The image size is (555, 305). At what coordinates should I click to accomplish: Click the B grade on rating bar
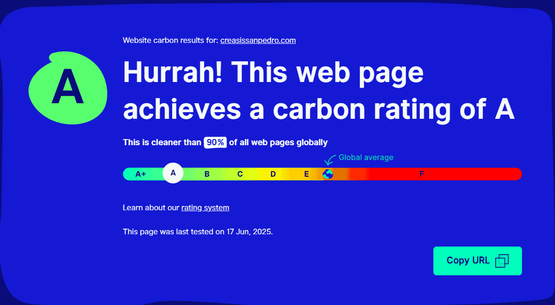207,174
